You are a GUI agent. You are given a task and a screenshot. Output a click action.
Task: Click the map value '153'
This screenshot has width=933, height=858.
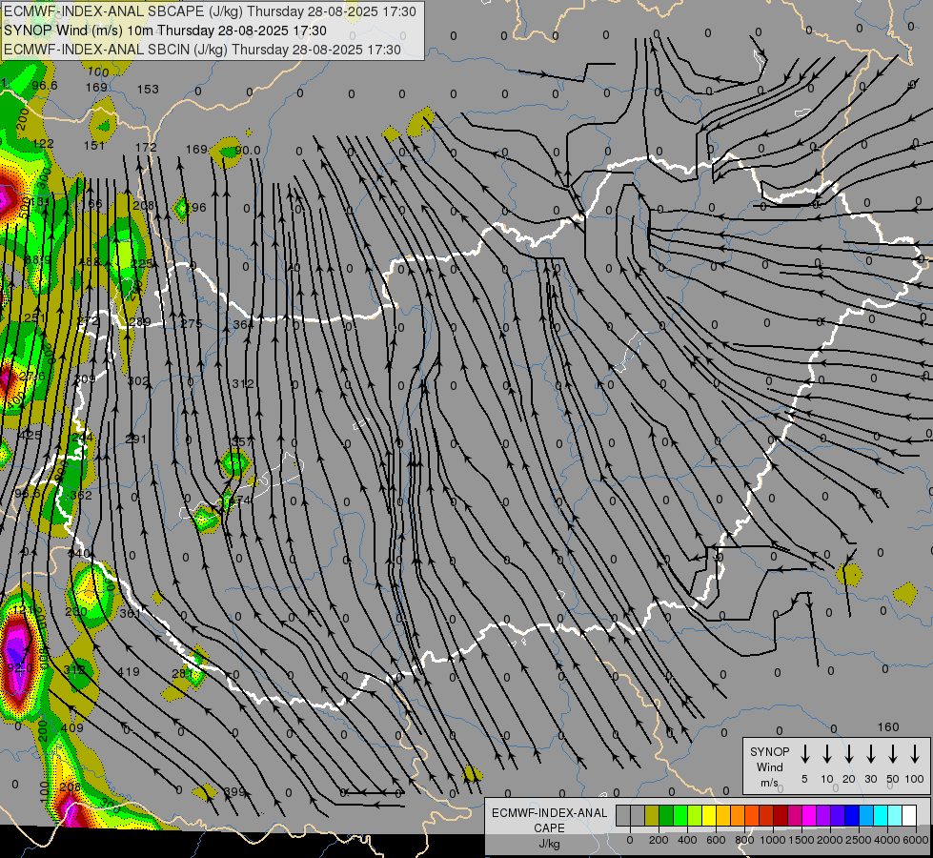point(148,90)
